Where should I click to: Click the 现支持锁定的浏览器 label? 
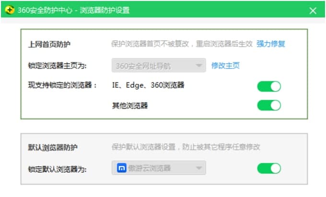click(62, 85)
